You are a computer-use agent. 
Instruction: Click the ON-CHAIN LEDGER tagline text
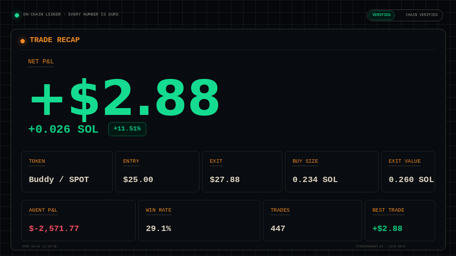[x=71, y=14]
